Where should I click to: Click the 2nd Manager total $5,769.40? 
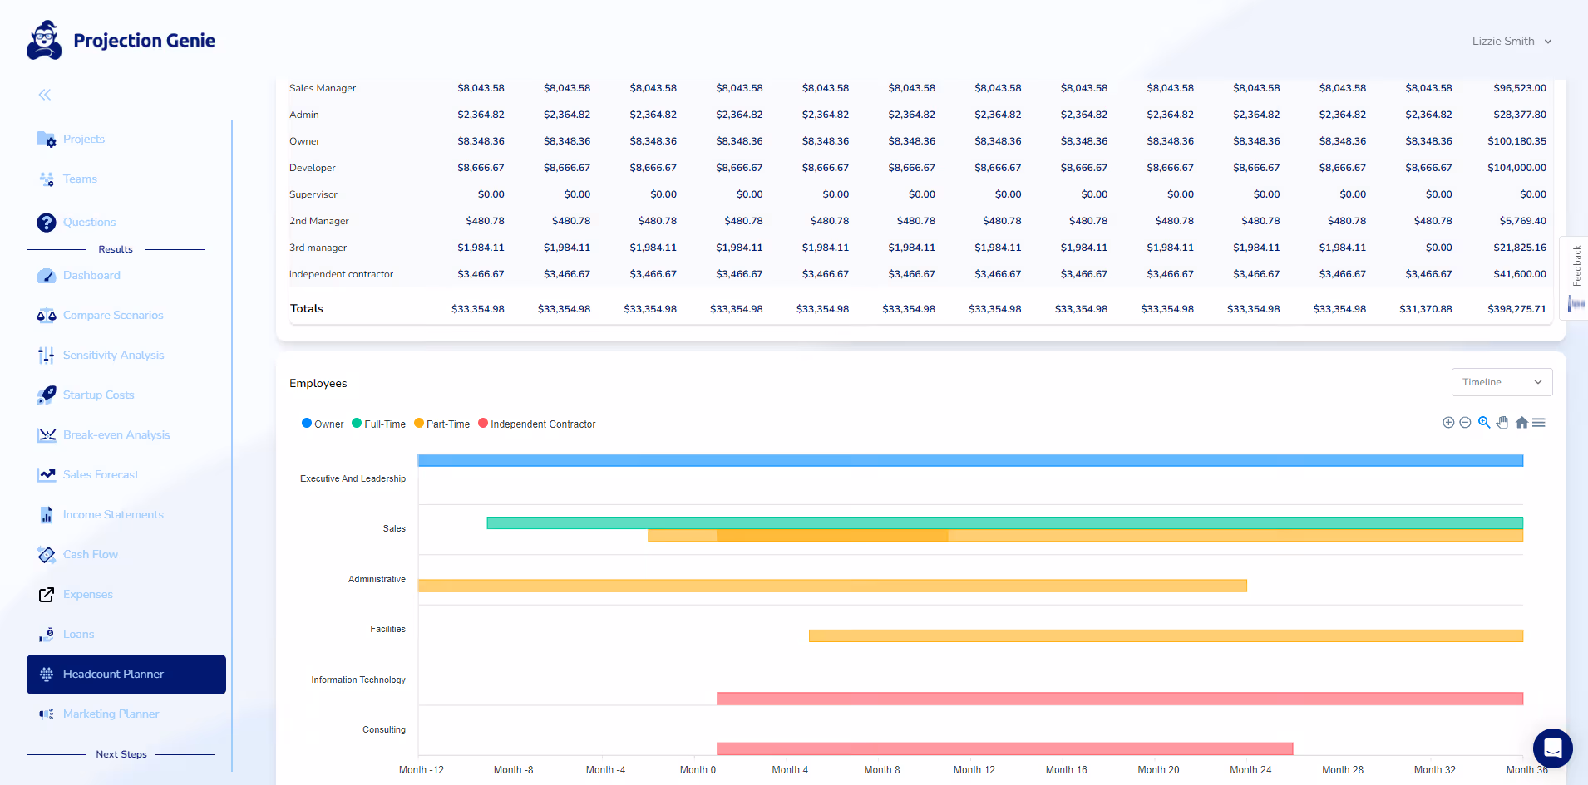[1523, 221]
